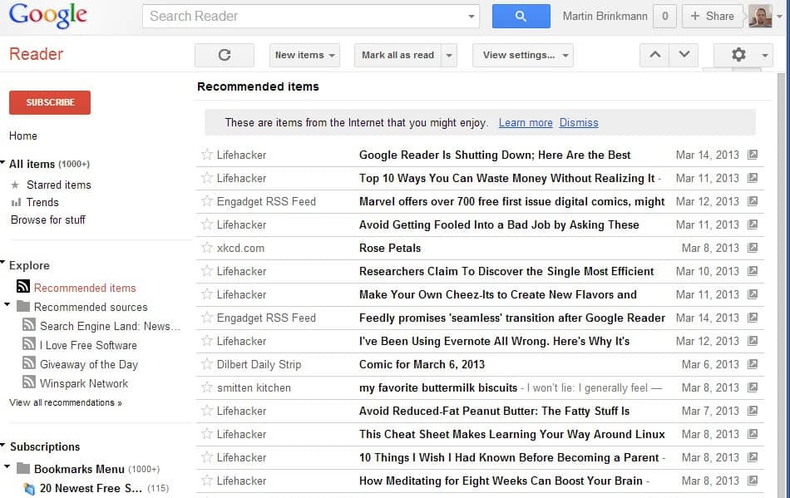This screenshot has height=498, width=790.
Task: Dismiss the recommended items notice
Action: tap(579, 122)
